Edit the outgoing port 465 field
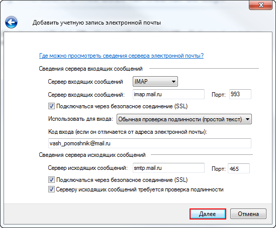 (239, 168)
